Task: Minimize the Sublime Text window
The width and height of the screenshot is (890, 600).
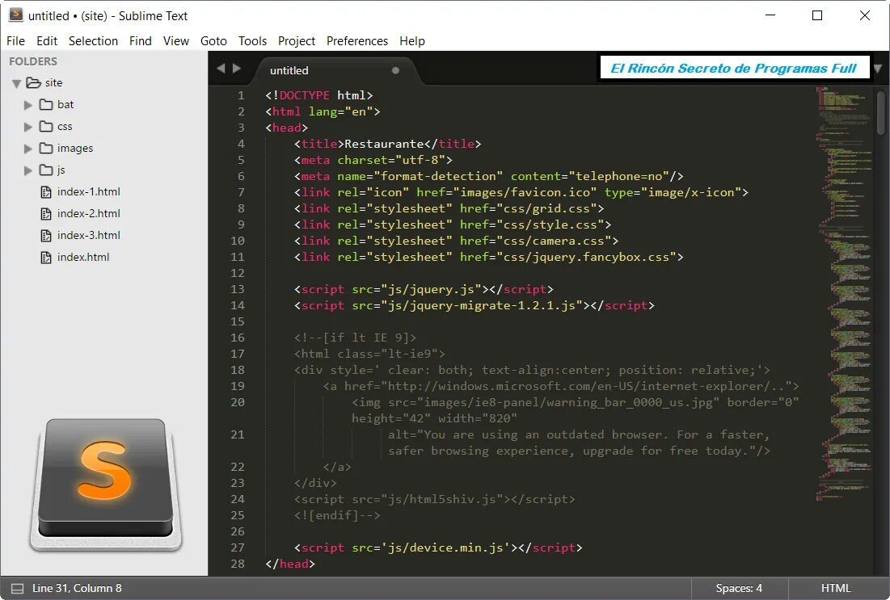Action: [770, 15]
